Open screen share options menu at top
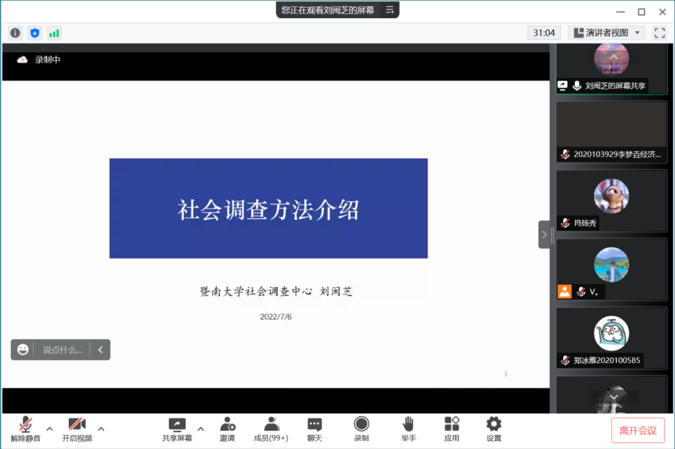The width and height of the screenshot is (675, 449). click(389, 10)
